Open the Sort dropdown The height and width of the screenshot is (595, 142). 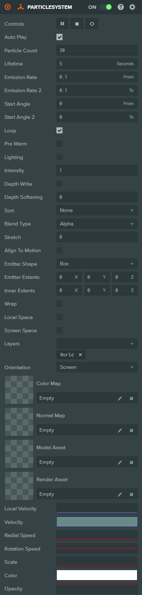97,211
